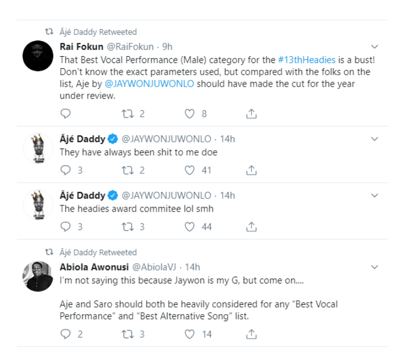Share Abiola Awonusi's tweet
405x360 pixels.
(252, 334)
